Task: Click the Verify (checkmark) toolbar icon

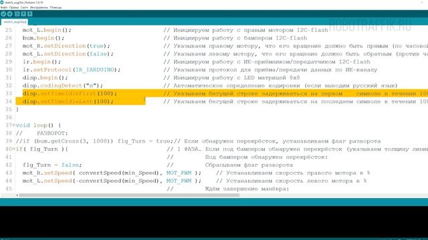Action: [x=3, y=14]
